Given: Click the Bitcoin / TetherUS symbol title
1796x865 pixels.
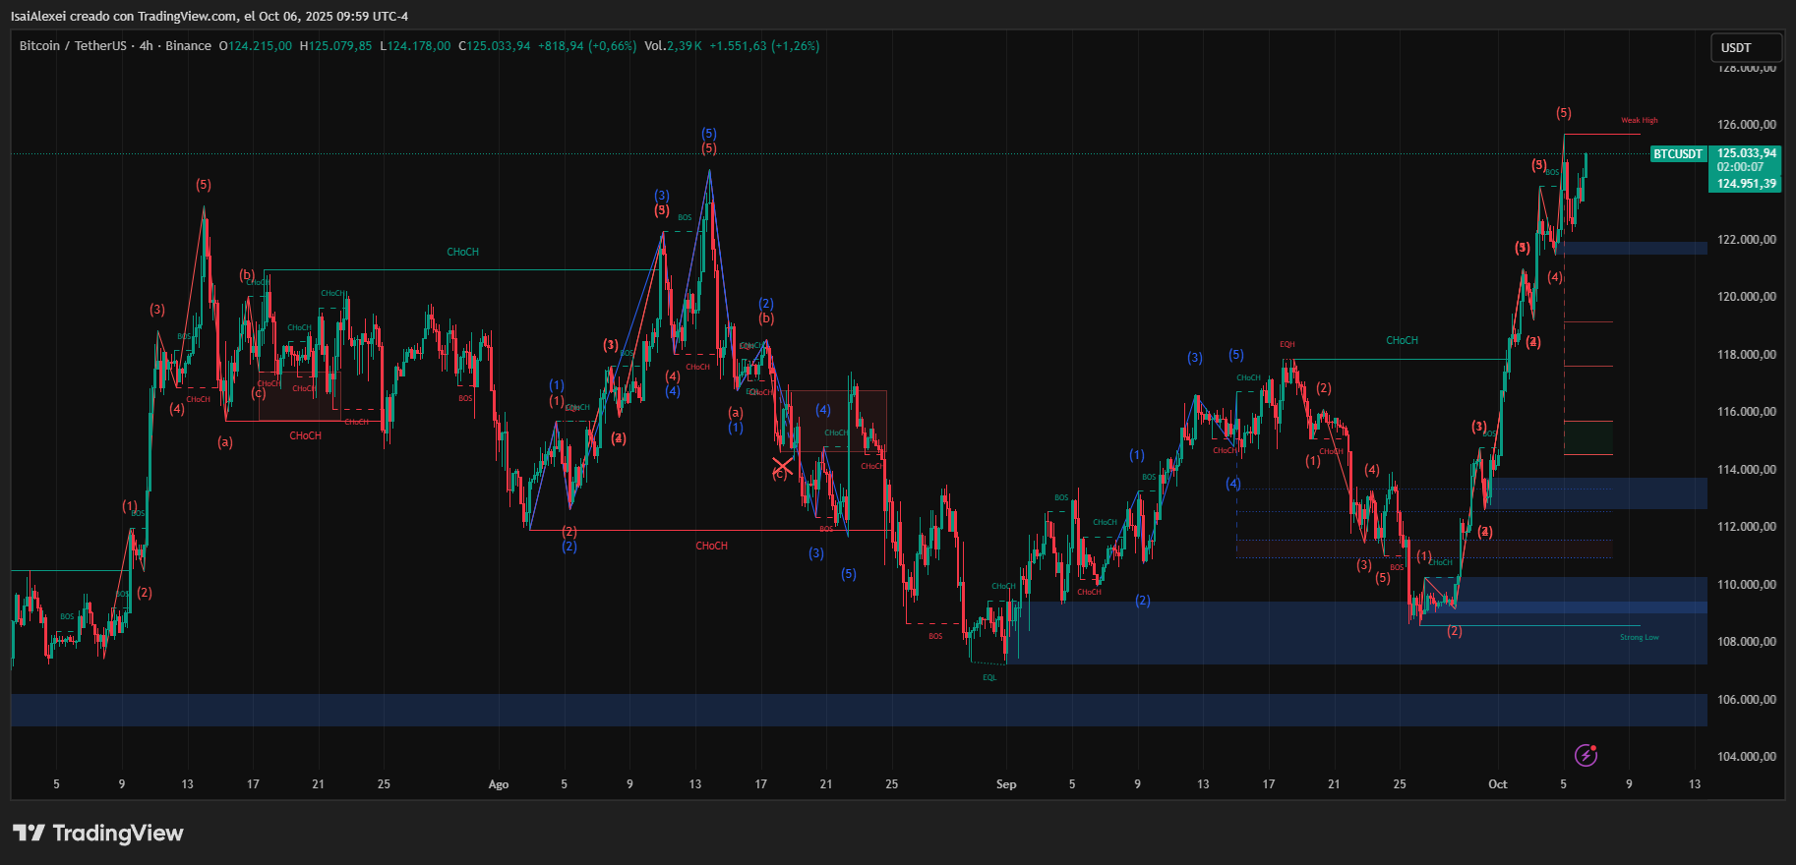Looking at the screenshot, I should click(x=73, y=46).
